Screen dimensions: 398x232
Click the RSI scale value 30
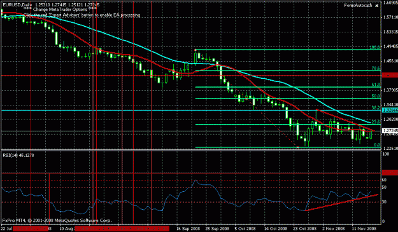click(384, 202)
